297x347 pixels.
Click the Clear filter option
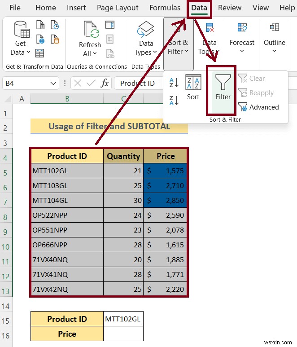(x=251, y=79)
